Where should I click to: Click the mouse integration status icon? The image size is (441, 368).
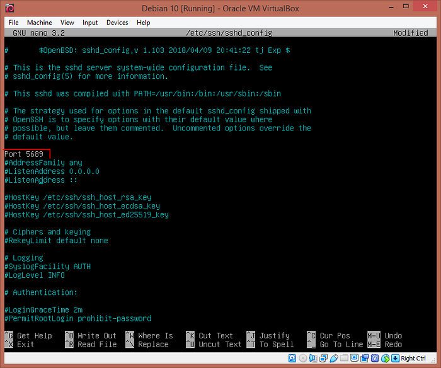(x=385, y=358)
